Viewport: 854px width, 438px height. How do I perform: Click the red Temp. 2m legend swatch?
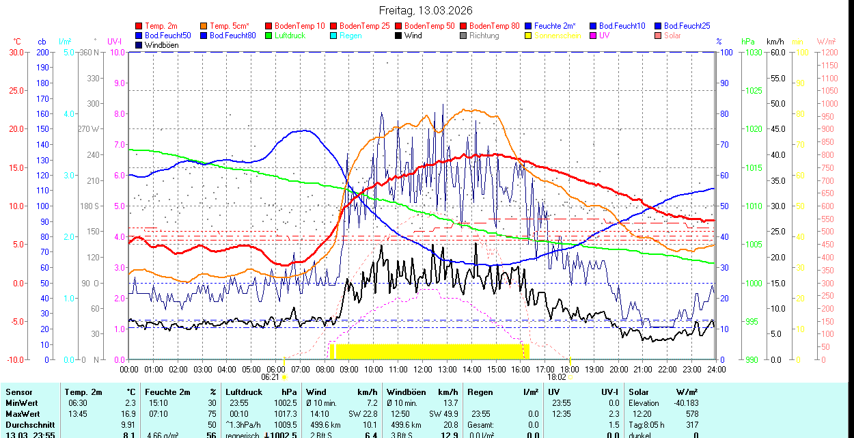pos(139,26)
